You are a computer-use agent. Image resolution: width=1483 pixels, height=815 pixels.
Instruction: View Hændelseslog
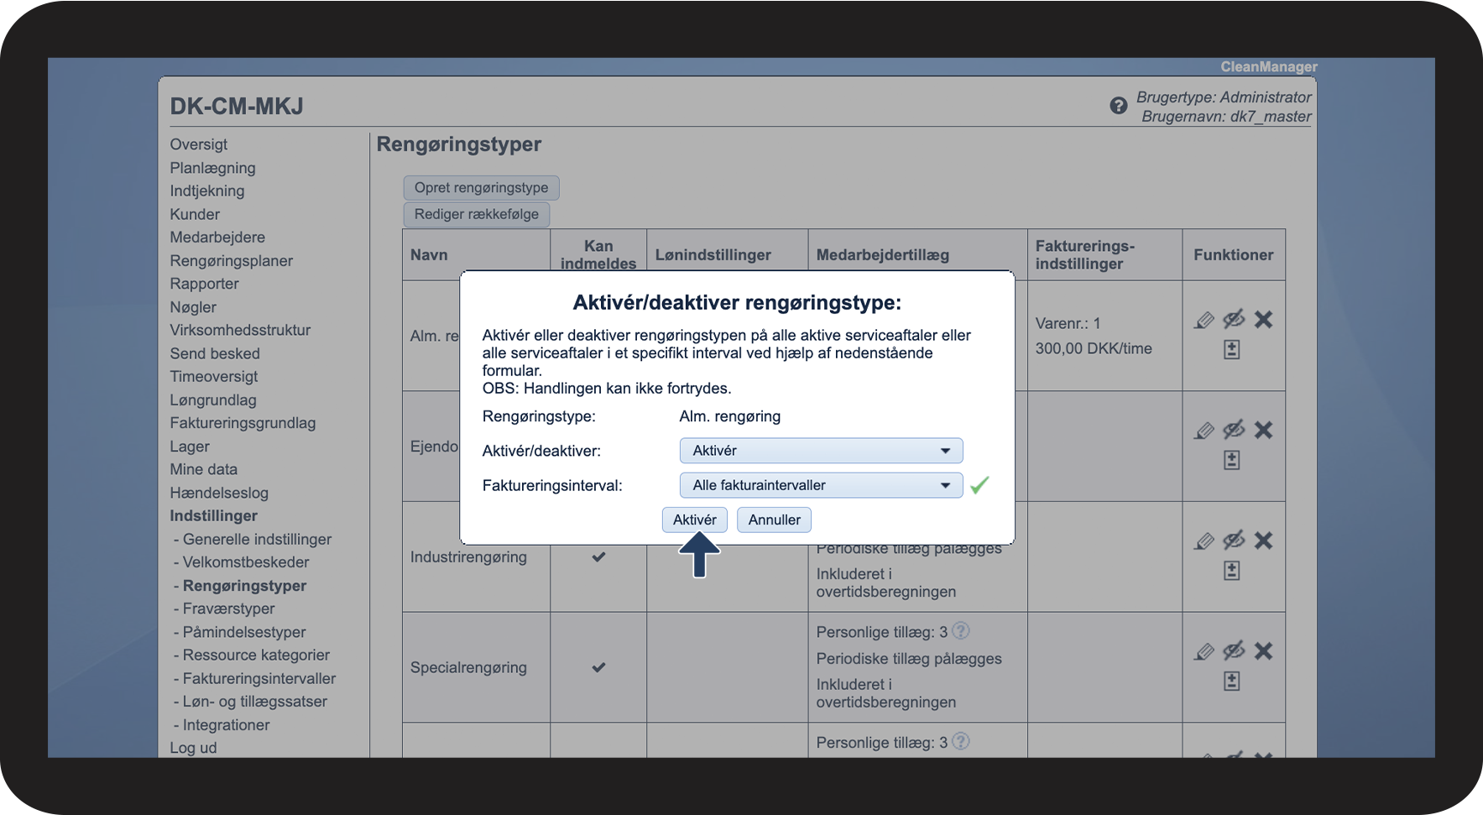coord(219,493)
